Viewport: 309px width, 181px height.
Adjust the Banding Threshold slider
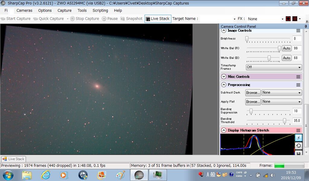coord(284,121)
